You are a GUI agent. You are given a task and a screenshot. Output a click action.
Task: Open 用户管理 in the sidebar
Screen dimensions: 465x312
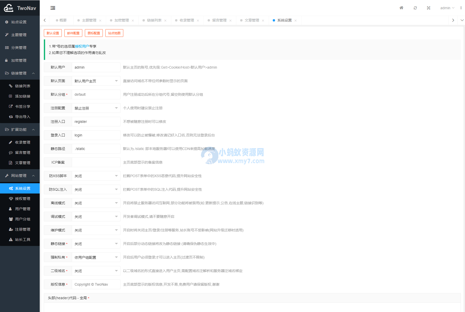[x=20, y=209]
